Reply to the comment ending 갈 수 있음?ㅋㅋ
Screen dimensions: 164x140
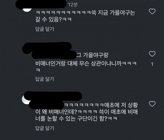(45, 29)
